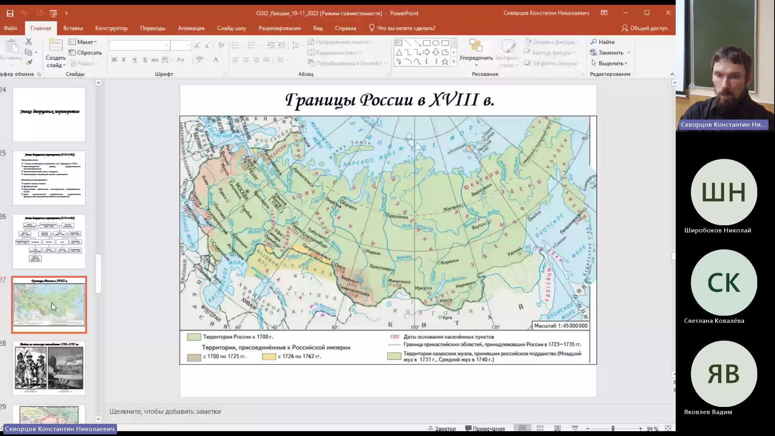Click the Что вы хотите сделать search box
Screen dimensions: 775x436
[402, 28]
